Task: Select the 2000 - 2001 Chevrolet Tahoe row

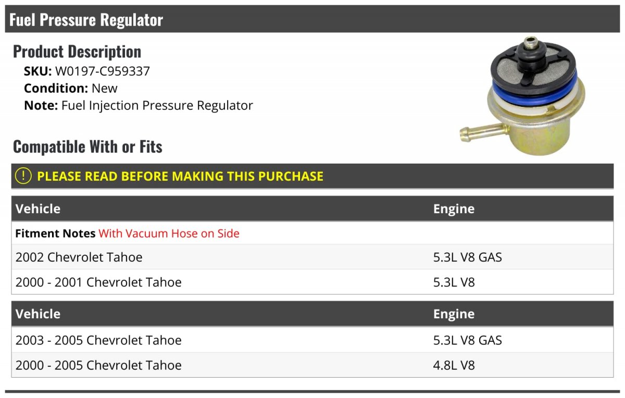Action: coord(98,282)
